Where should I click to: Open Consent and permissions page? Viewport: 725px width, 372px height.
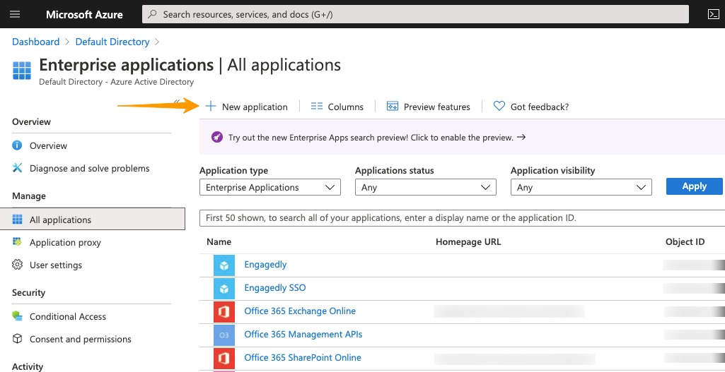(81, 340)
